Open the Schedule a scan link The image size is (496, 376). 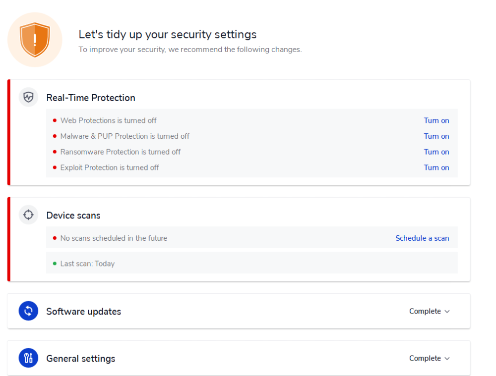pyautogui.click(x=422, y=238)
